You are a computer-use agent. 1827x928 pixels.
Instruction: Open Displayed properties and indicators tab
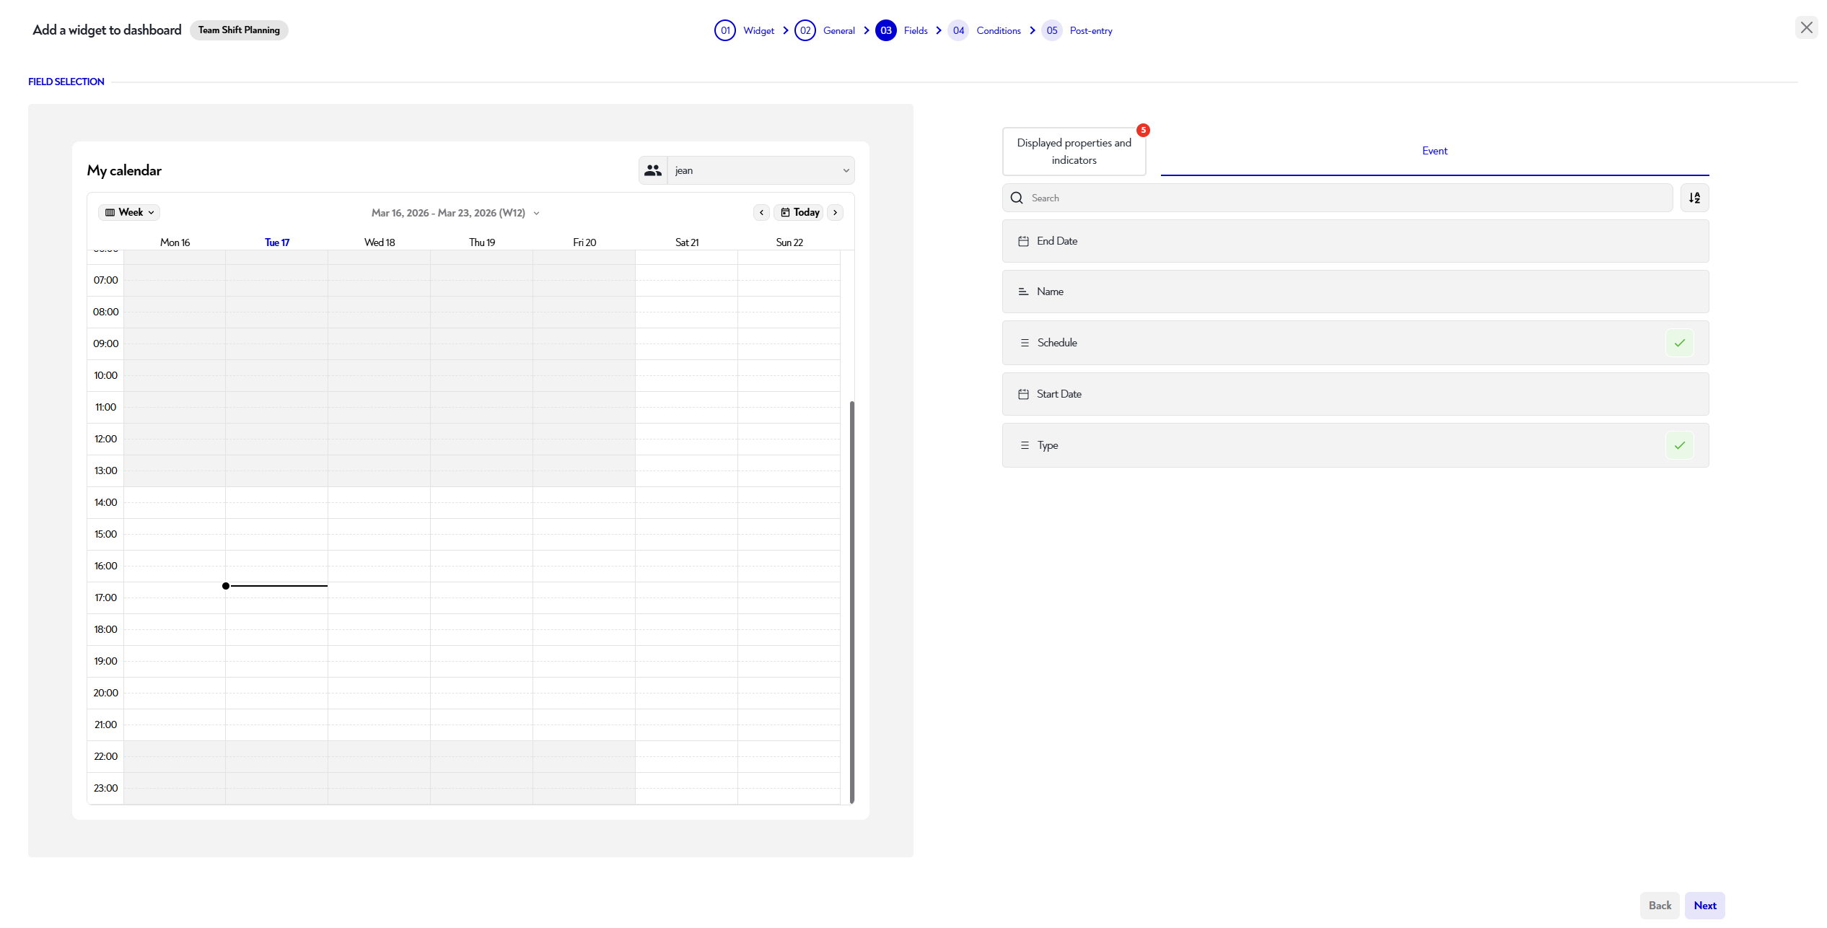[x=1074, y=151]
